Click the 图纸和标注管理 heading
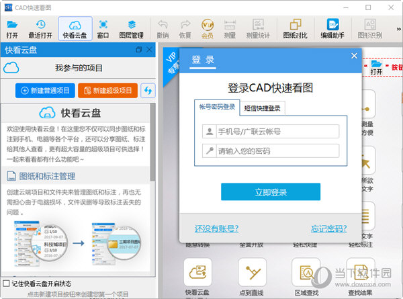Screen dimensions: 403x299 47,176
